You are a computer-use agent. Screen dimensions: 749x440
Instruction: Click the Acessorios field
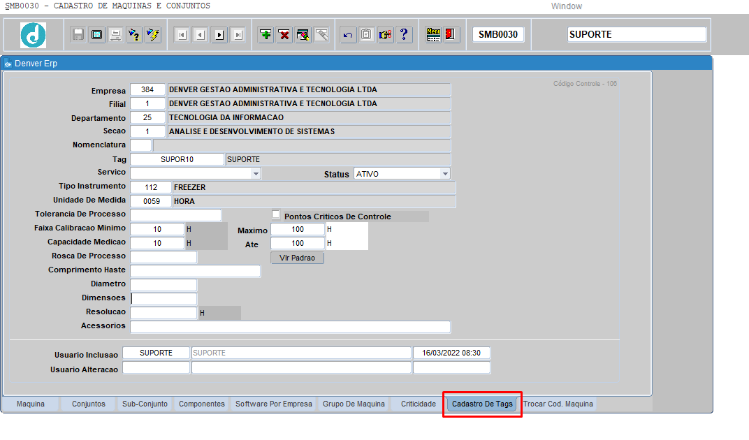(x=291, y=327)
